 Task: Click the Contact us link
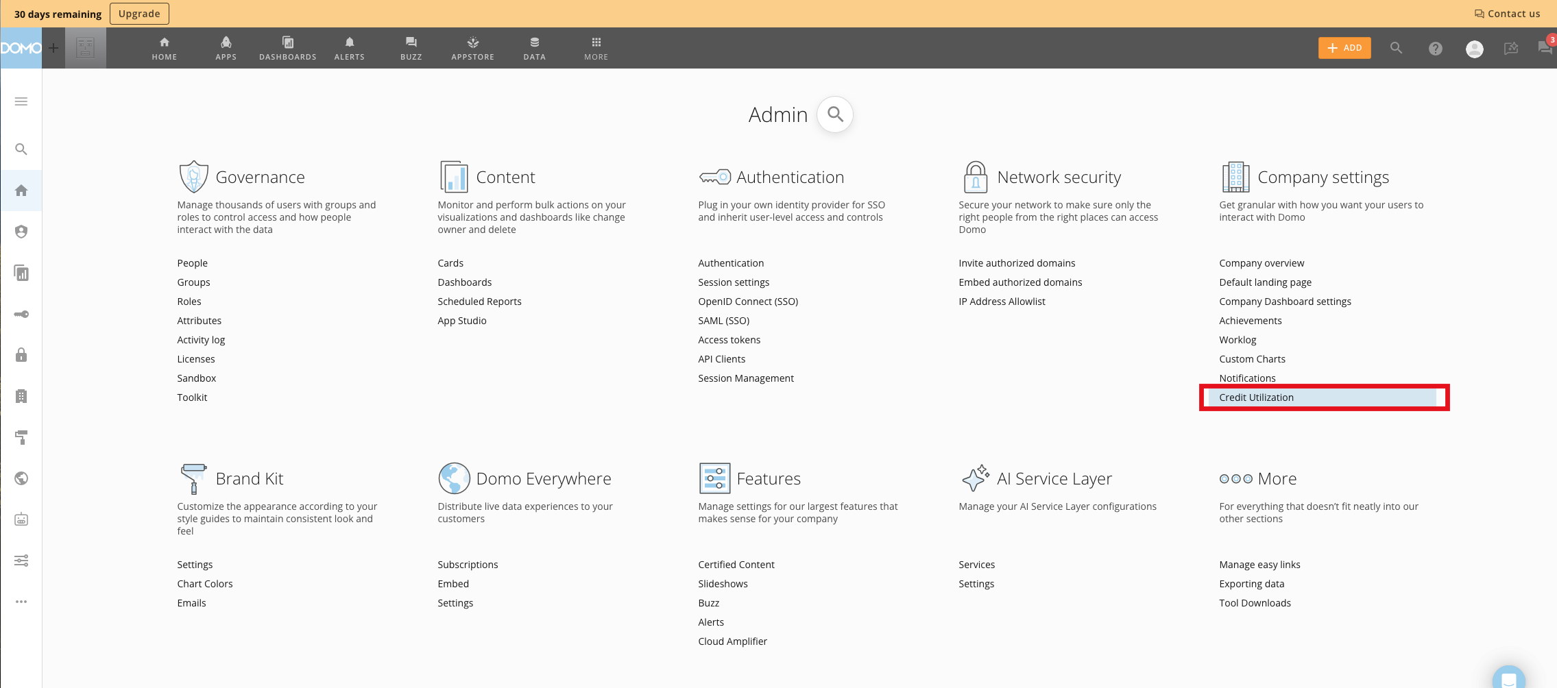(1507, 14)
